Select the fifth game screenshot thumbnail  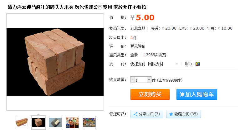point(89,122)
